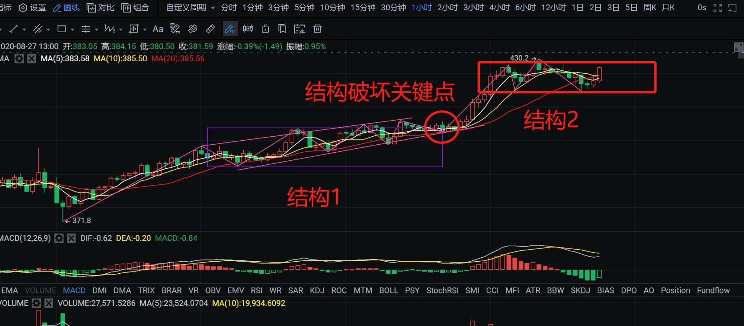Image resolution: width=744 pixels, height=326 pixels.
Task: Click the candlestick pattern toolbar icon
Action: (x=248, y=29)
